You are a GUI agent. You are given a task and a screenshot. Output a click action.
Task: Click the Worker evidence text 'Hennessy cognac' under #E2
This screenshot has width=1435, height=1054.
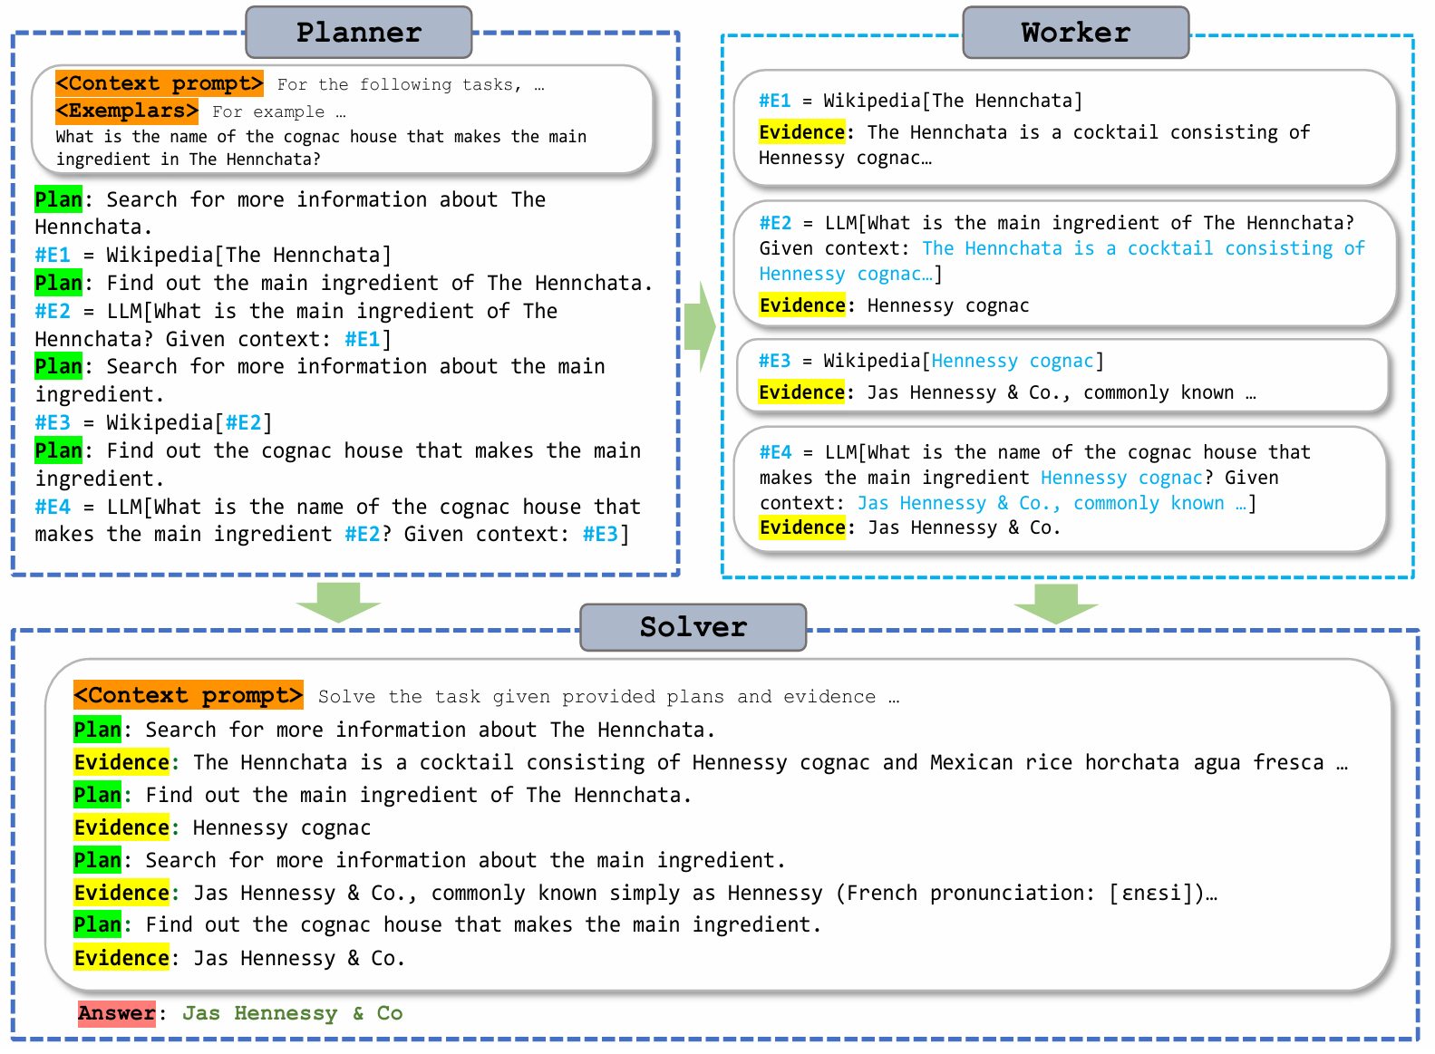948,305
